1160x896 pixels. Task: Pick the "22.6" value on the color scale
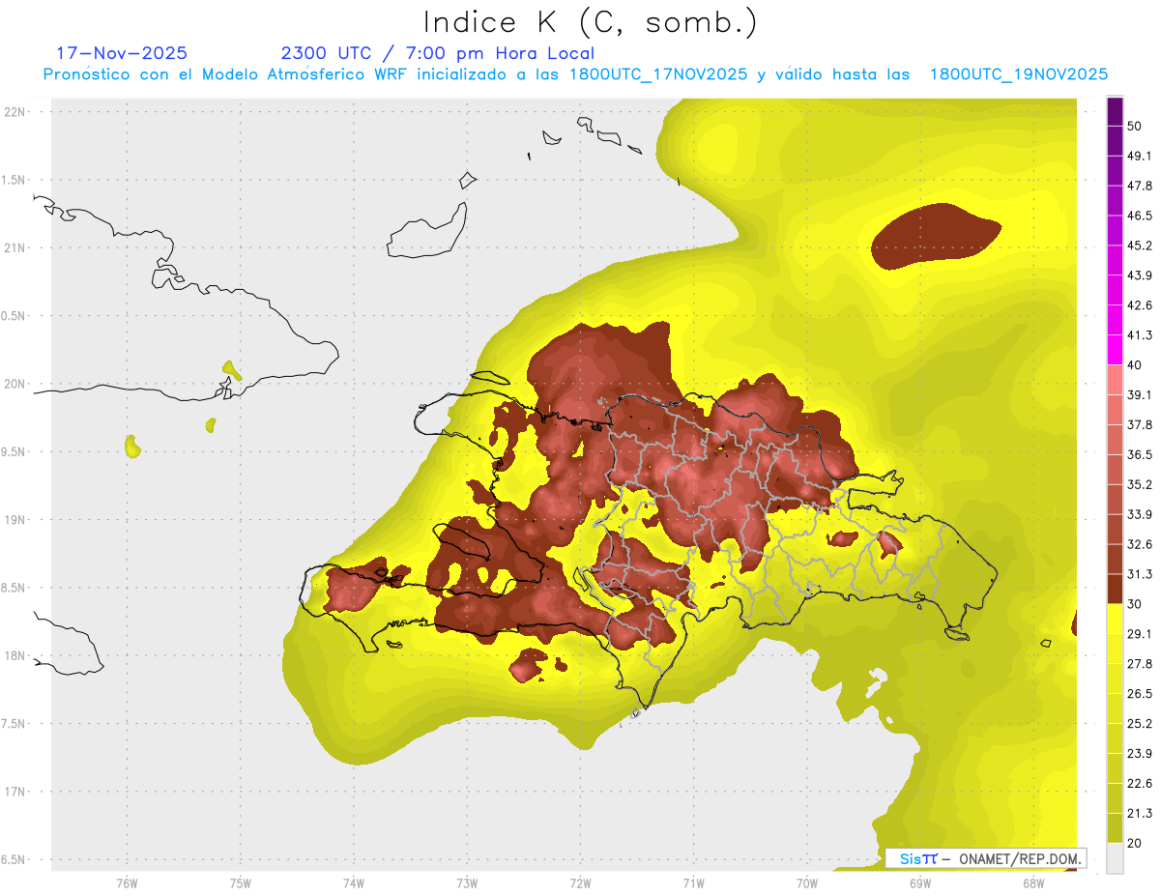click(1139, 784)
